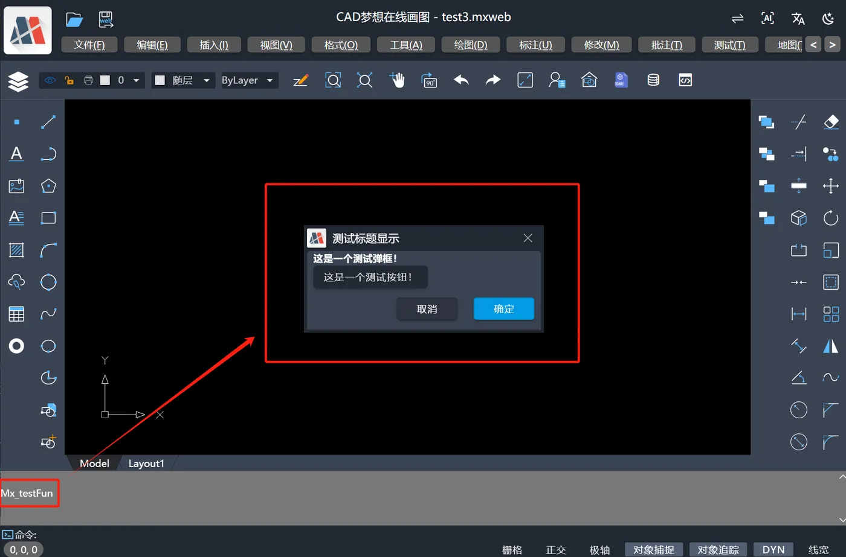This screenshot has width=846, height=557.
Task: Activate the eraser tool
Action: pos(831,122)
